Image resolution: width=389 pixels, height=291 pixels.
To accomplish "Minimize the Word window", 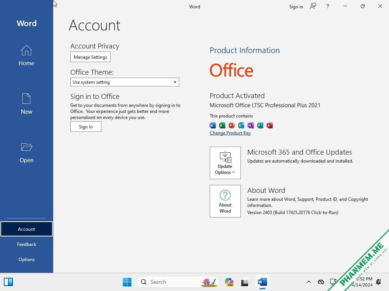I will pos(345,6).
